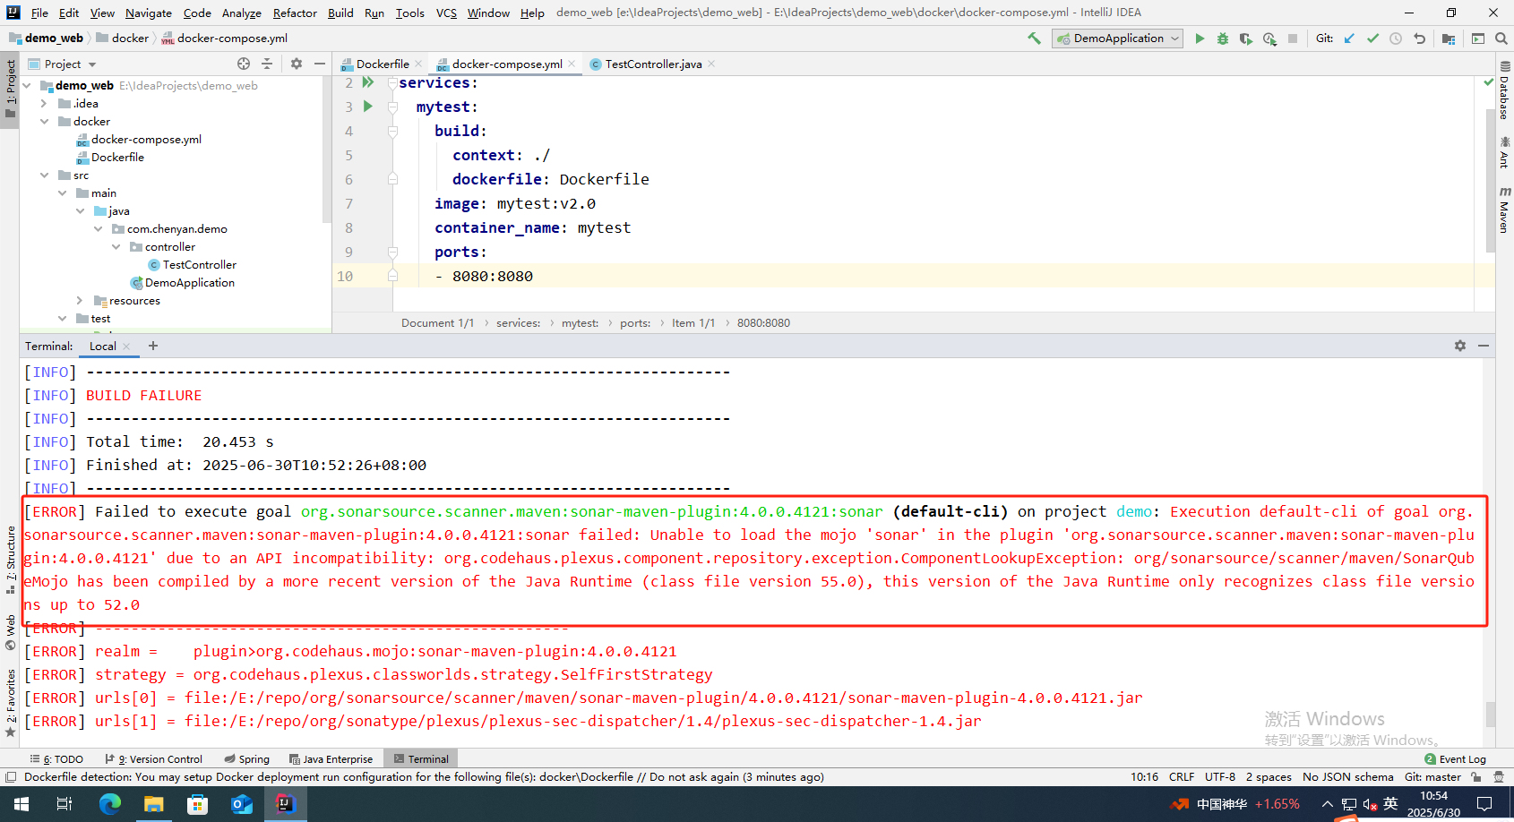Switch to the TestController.java tab
The image size is (1514, 822).
coord(653,64)
